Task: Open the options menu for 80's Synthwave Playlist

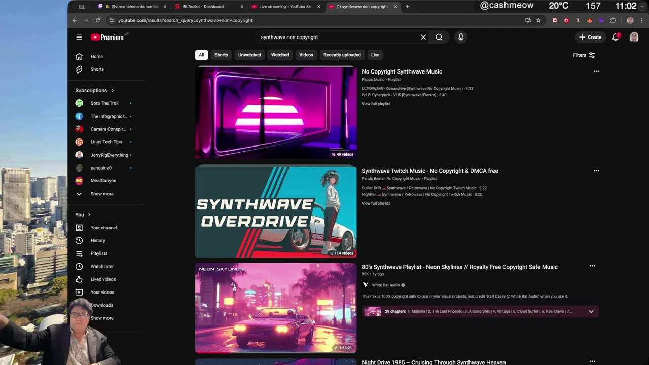Action: coord(592,266)
